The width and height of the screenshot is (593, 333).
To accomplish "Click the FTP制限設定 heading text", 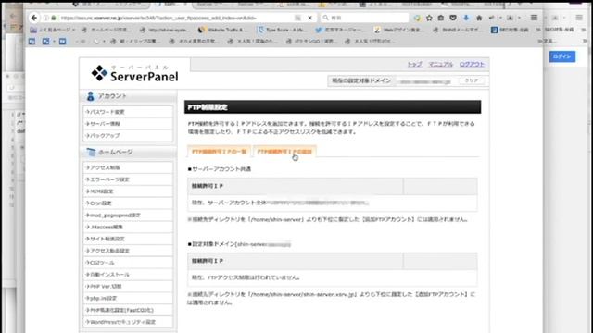I will (208, 107).
